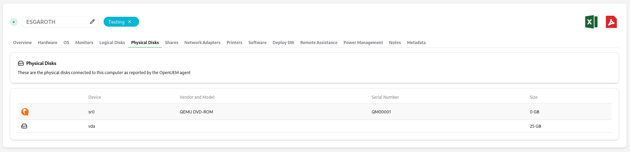Image resolution: width=630 pixels, height=152 pixels.
Task: Switch to the Power Management tab
Action: tap(363, 43)
